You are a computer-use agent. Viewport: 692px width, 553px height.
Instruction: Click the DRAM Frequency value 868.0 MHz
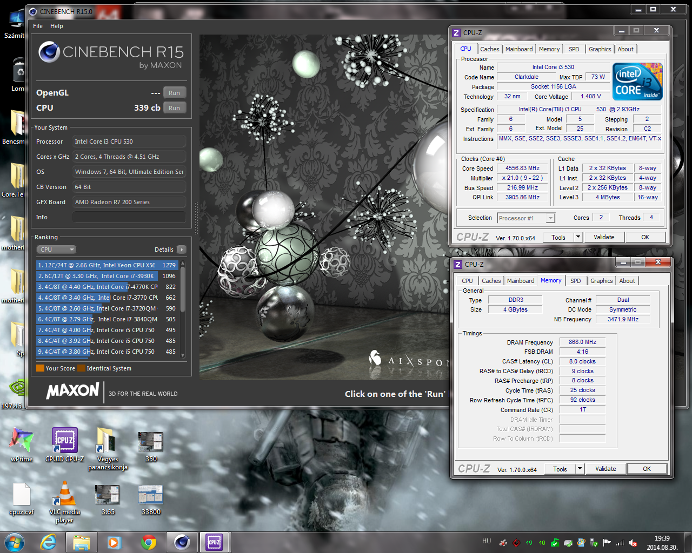pos(582,342)
